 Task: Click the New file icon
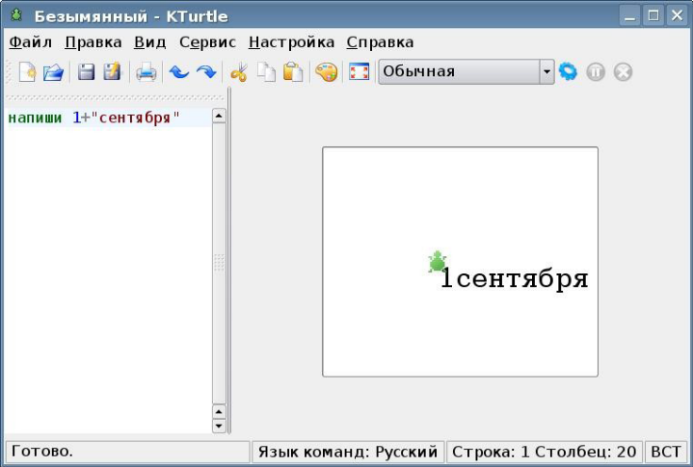(x=27, y=72)
